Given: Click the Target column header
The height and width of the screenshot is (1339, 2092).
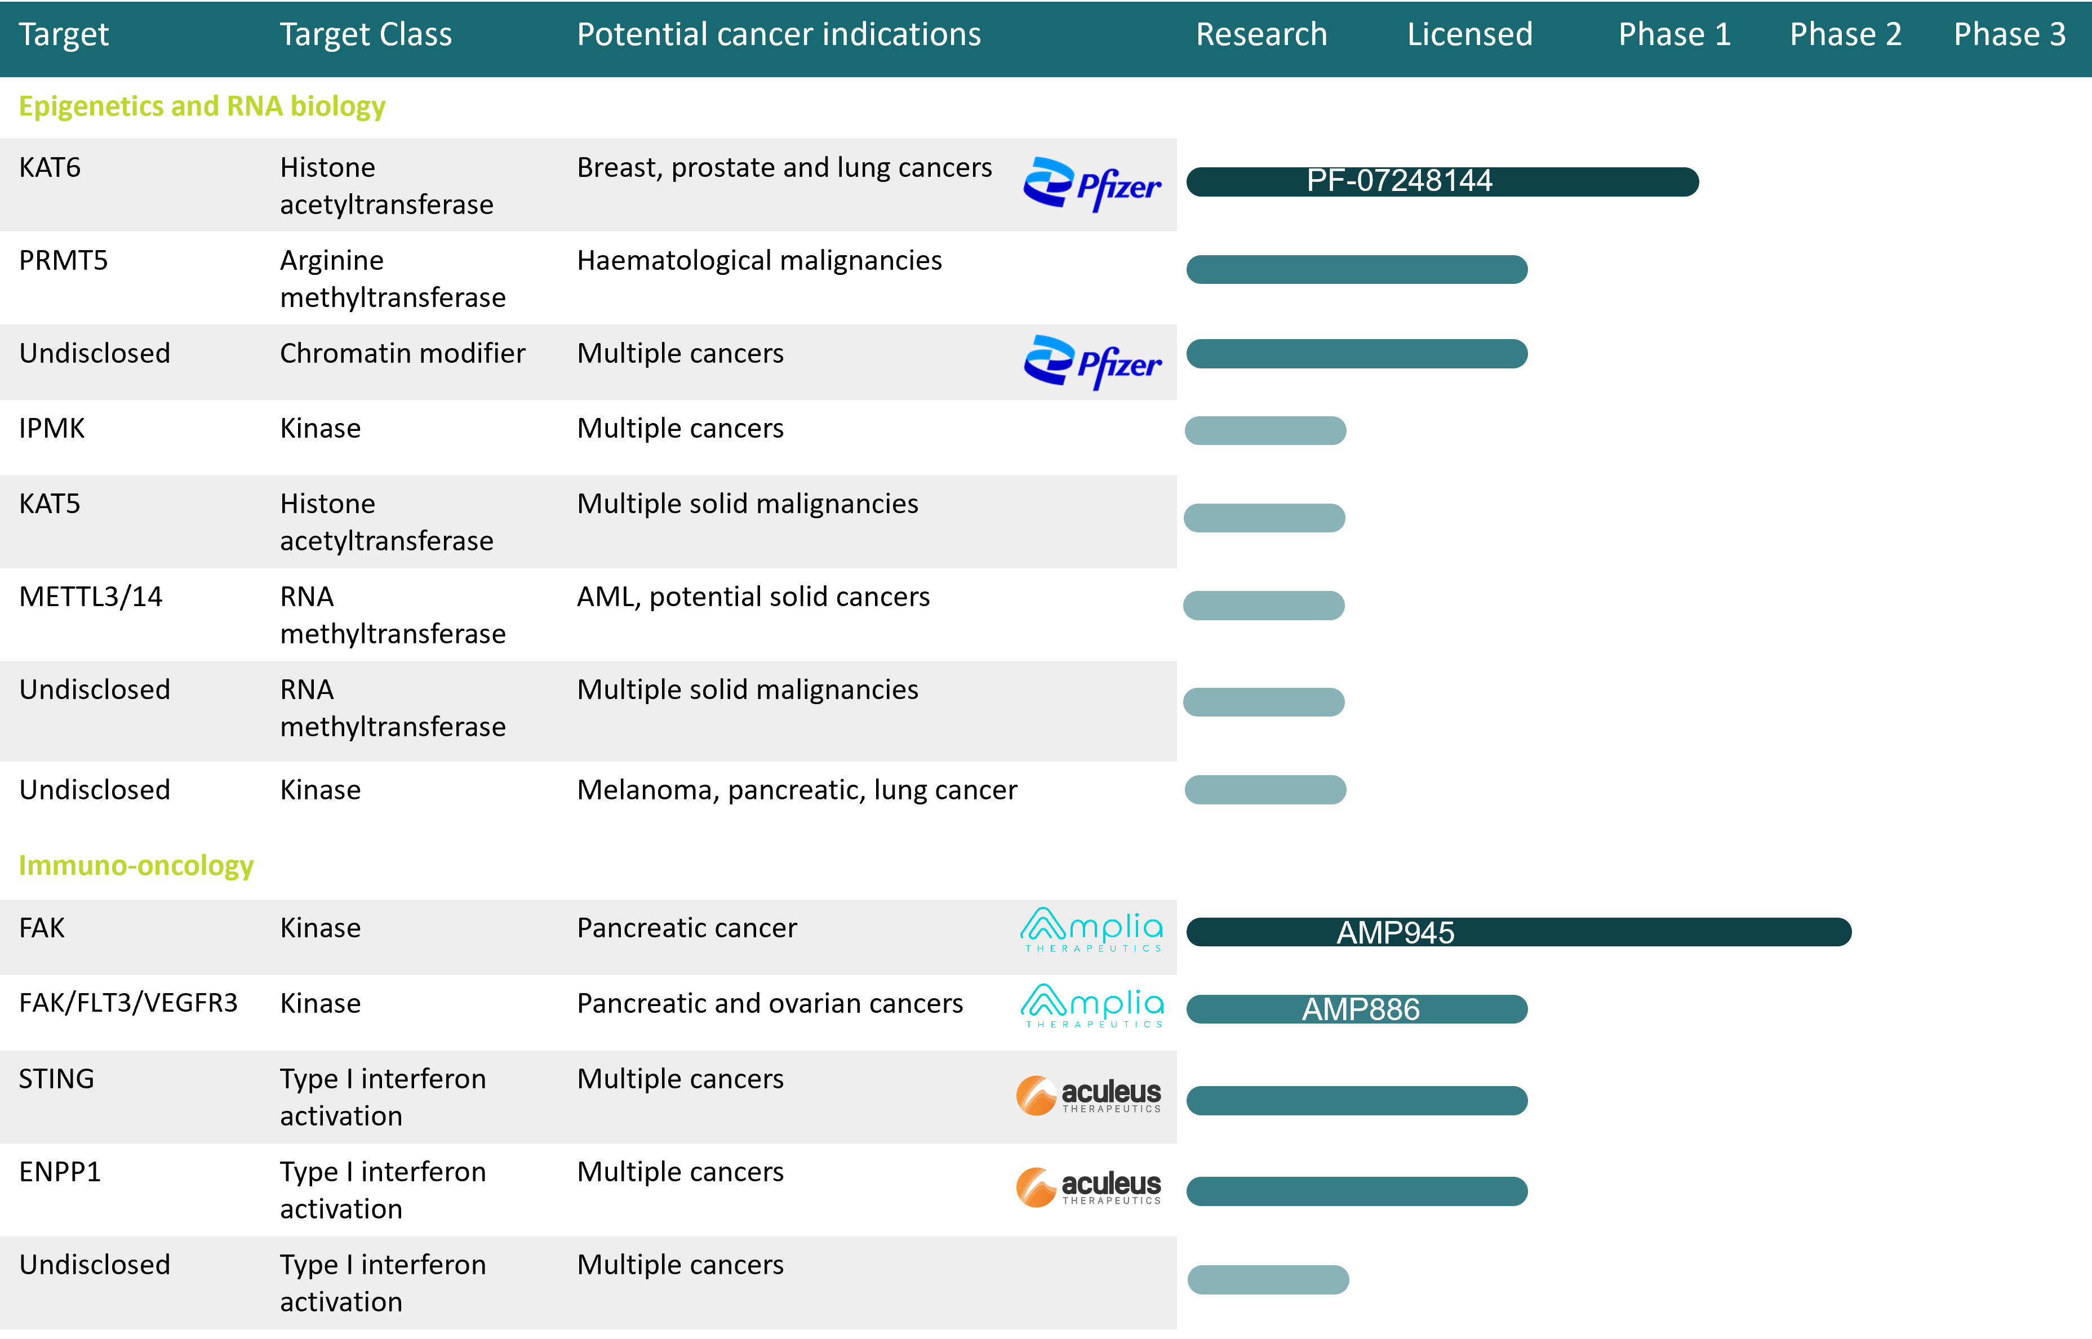Looking at the screenshot, I should click(x=64, y=35).
